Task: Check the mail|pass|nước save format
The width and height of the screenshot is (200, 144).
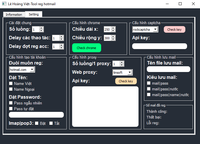Action: [149, 89]
